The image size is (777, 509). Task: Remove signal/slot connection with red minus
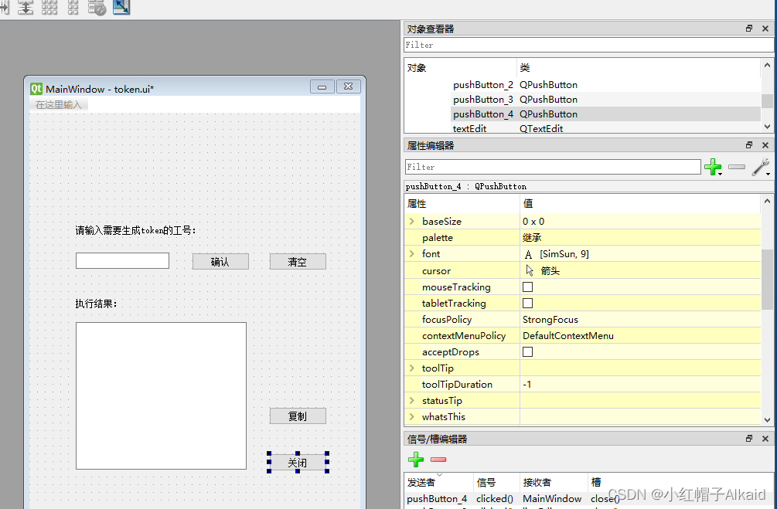[438, 460]
